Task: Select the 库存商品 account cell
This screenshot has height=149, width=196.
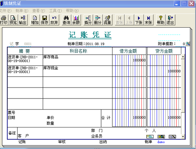Action: click(x=77, y=60)
